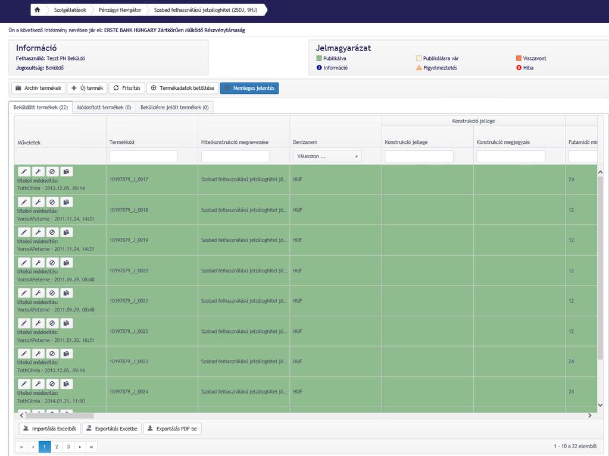Edit product 10197879_J_0024 with pencil icon
This screenshot has width=609, height=456.
(24, 384)
